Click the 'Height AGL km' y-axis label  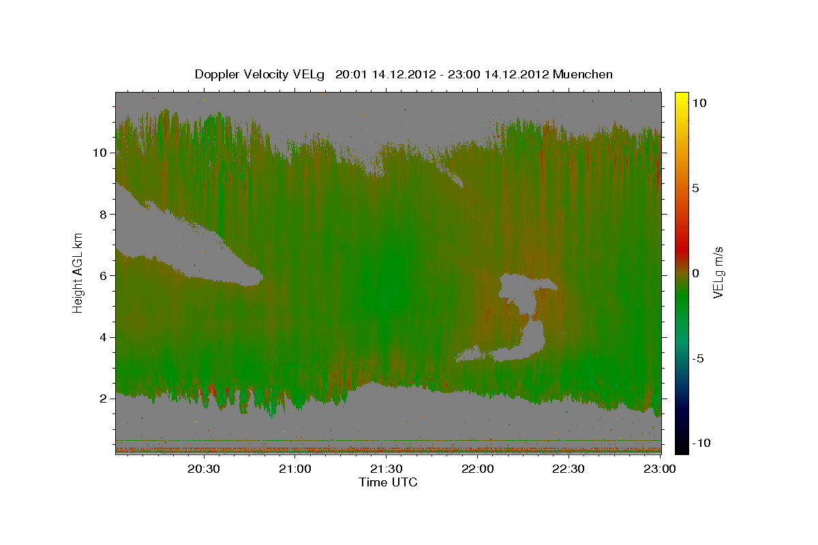78,272
